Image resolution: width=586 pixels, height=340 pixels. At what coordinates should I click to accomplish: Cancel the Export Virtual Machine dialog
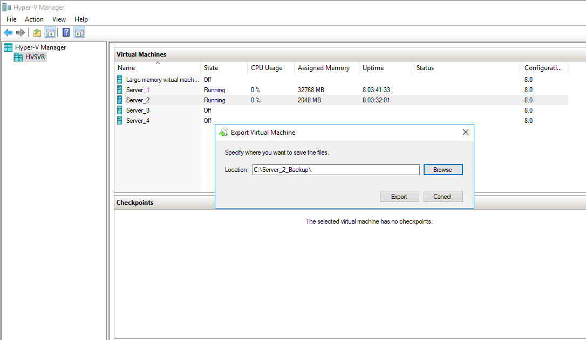(443, 197)
